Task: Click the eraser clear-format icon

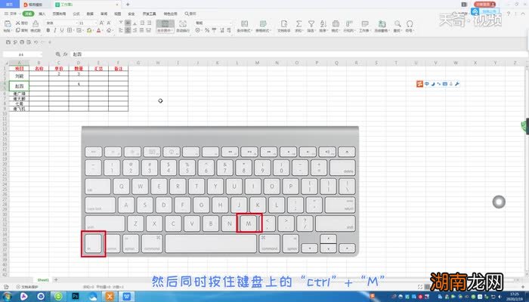Action: (109, 30)
